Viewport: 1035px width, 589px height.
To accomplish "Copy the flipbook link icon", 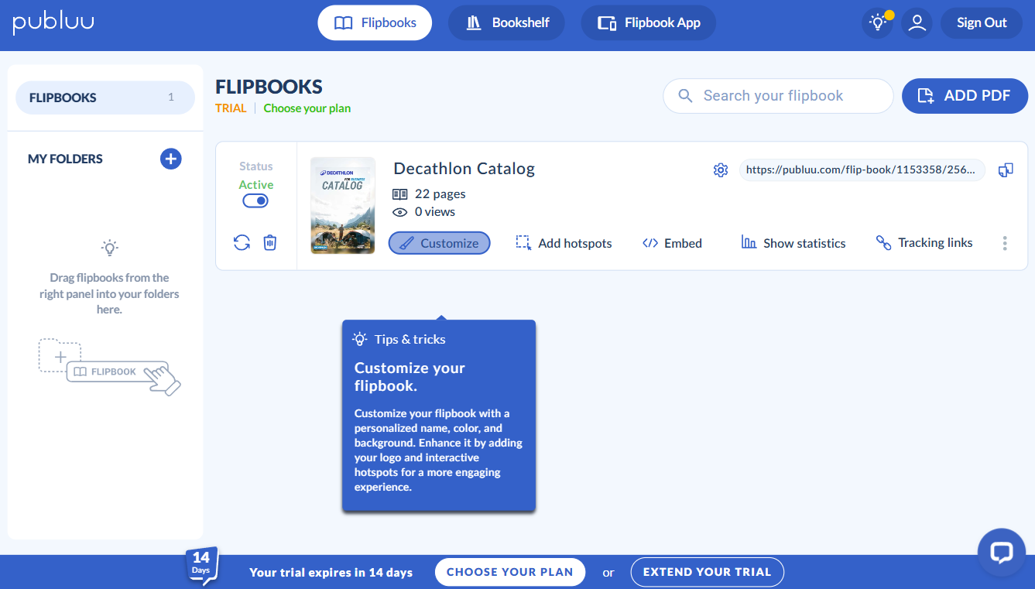I will pos(1006,170).
